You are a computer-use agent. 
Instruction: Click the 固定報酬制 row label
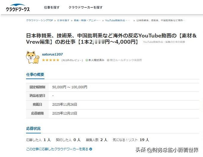37,87
